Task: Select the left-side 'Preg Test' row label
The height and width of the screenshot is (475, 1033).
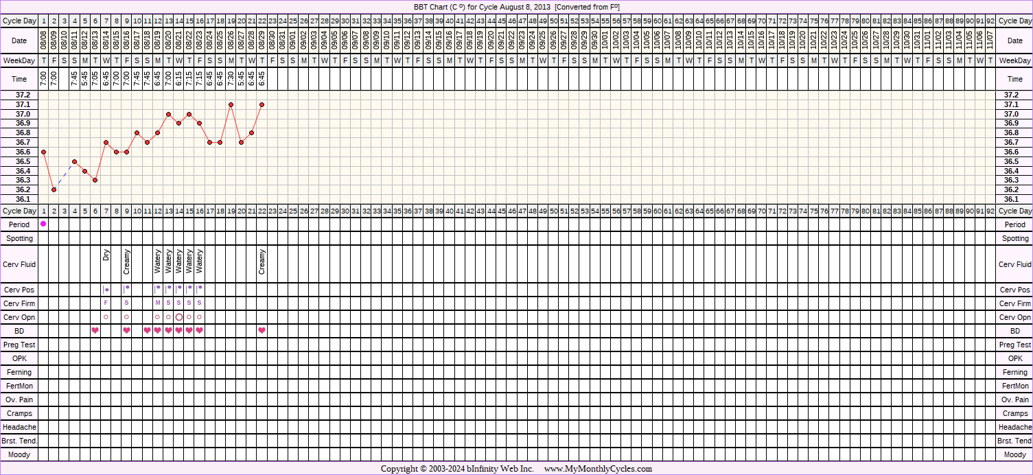Action: pyautogui.click(x=19, y=345)
